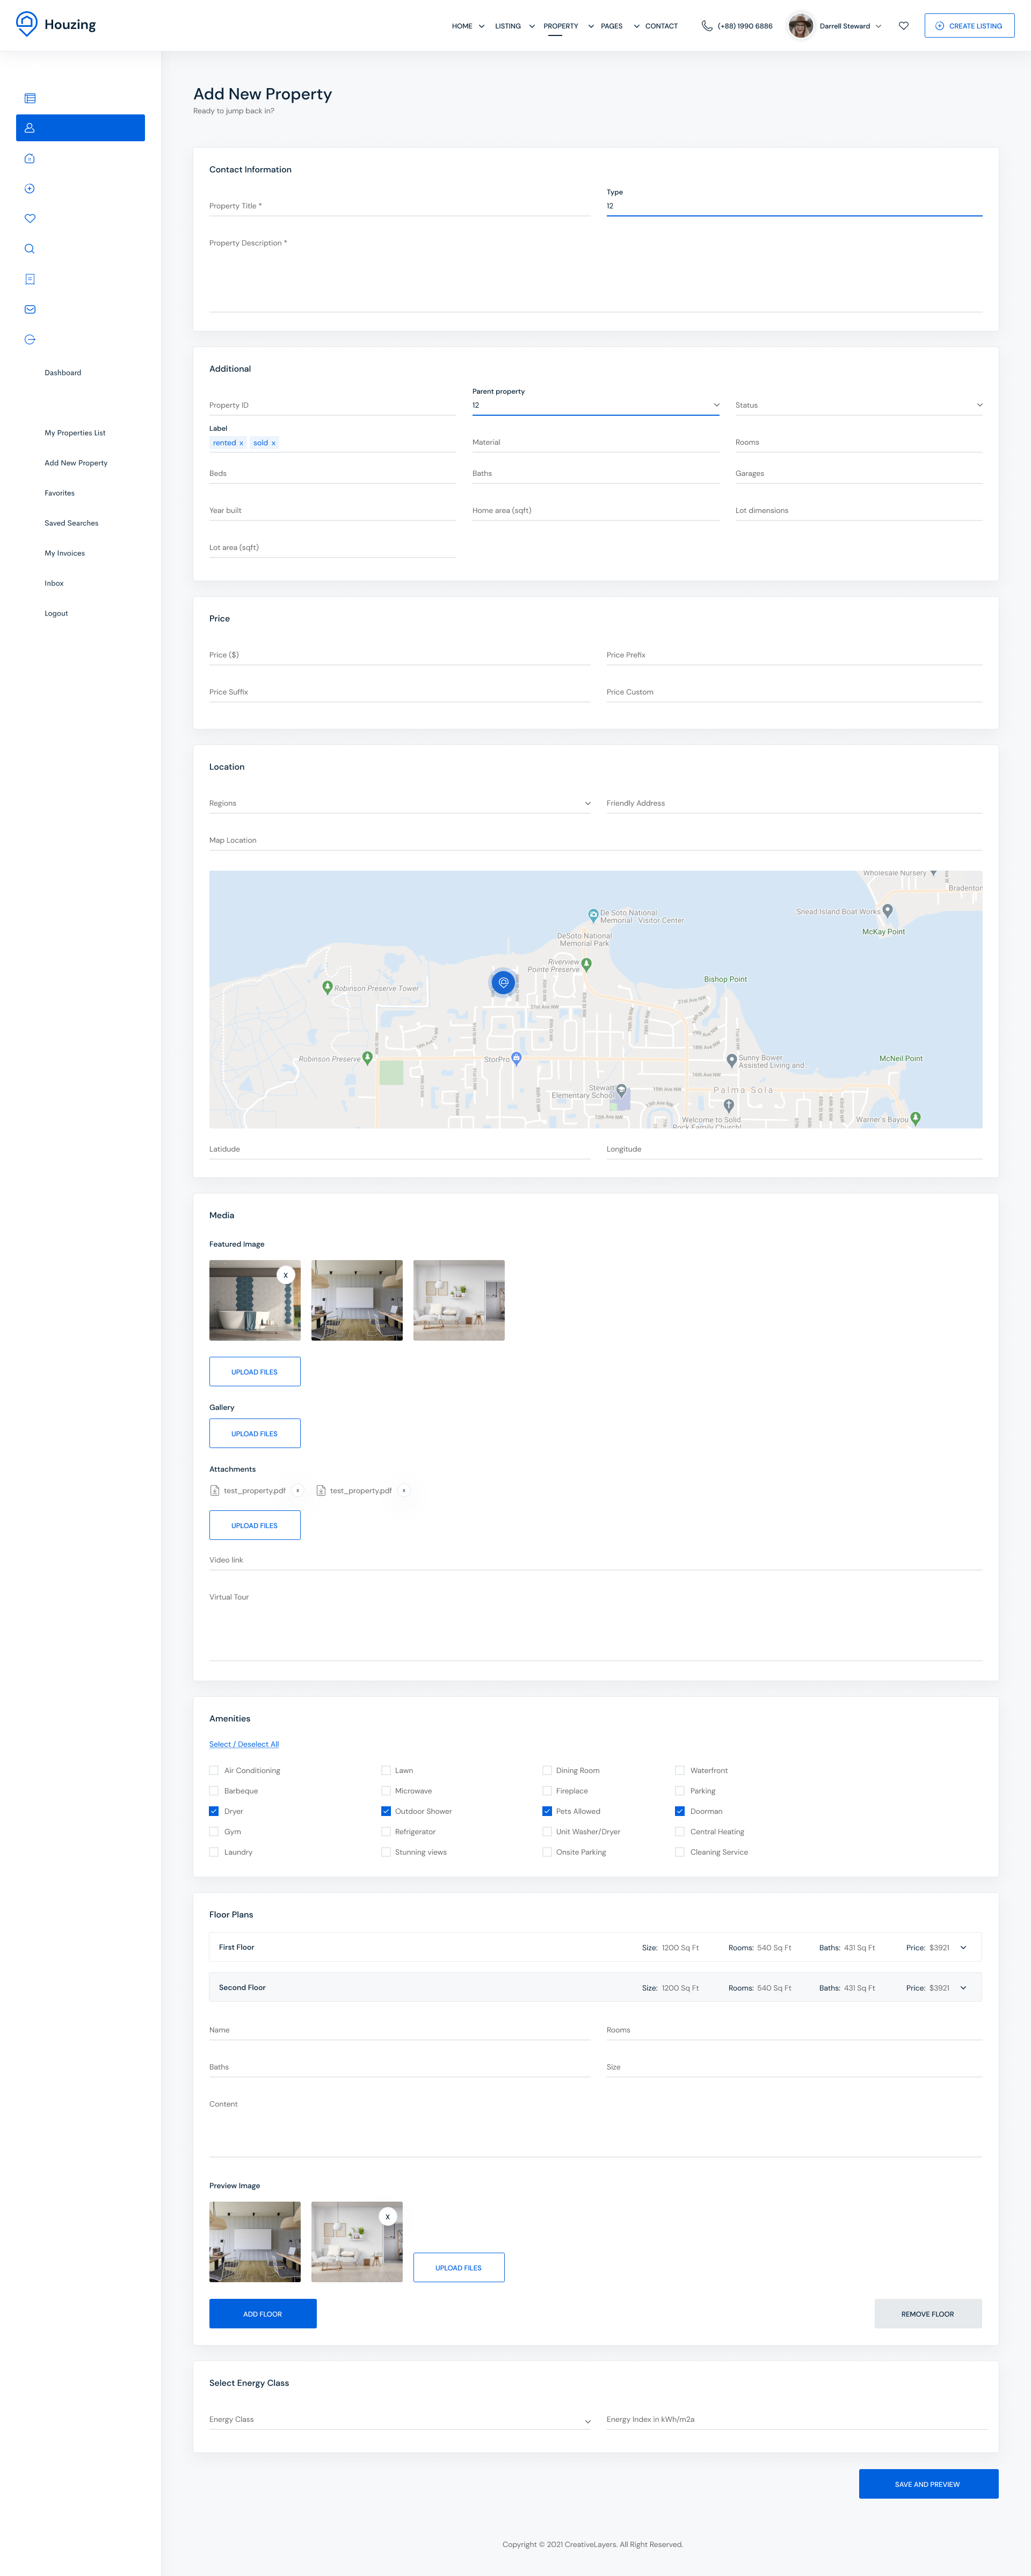Click the blue map location pin marker
The width and height of the screenshot is (1031, 2576).
coord(503,982)
